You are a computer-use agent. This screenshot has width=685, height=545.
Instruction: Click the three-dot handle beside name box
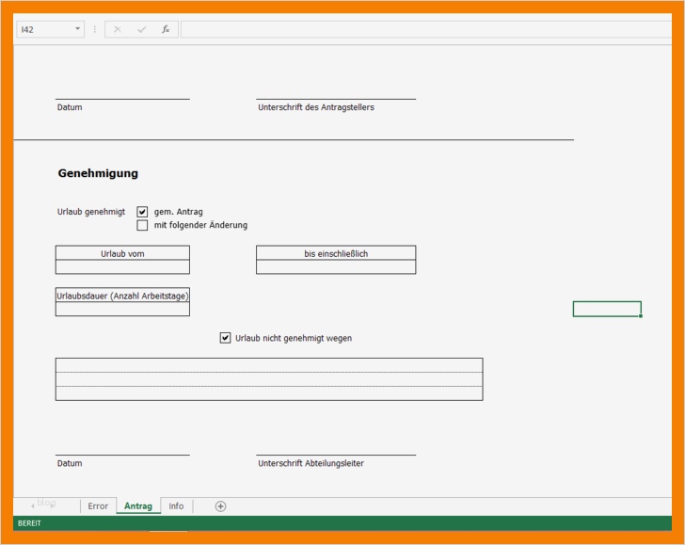tap(95, 29)
